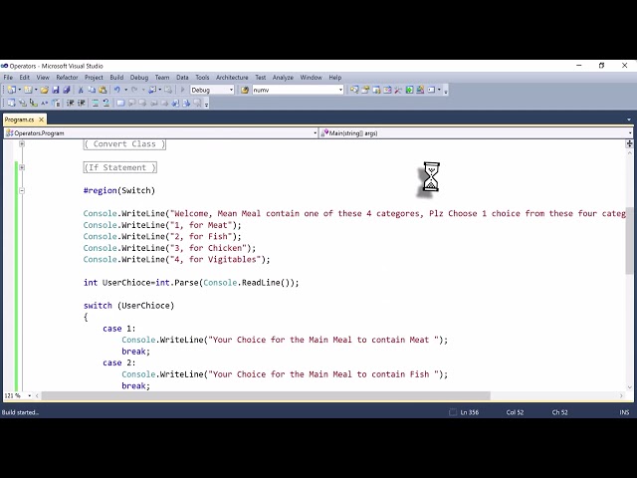Open the Build menu
Viewport: 637px width, 478px height.
pyautogui.click(x=116, y=78)
